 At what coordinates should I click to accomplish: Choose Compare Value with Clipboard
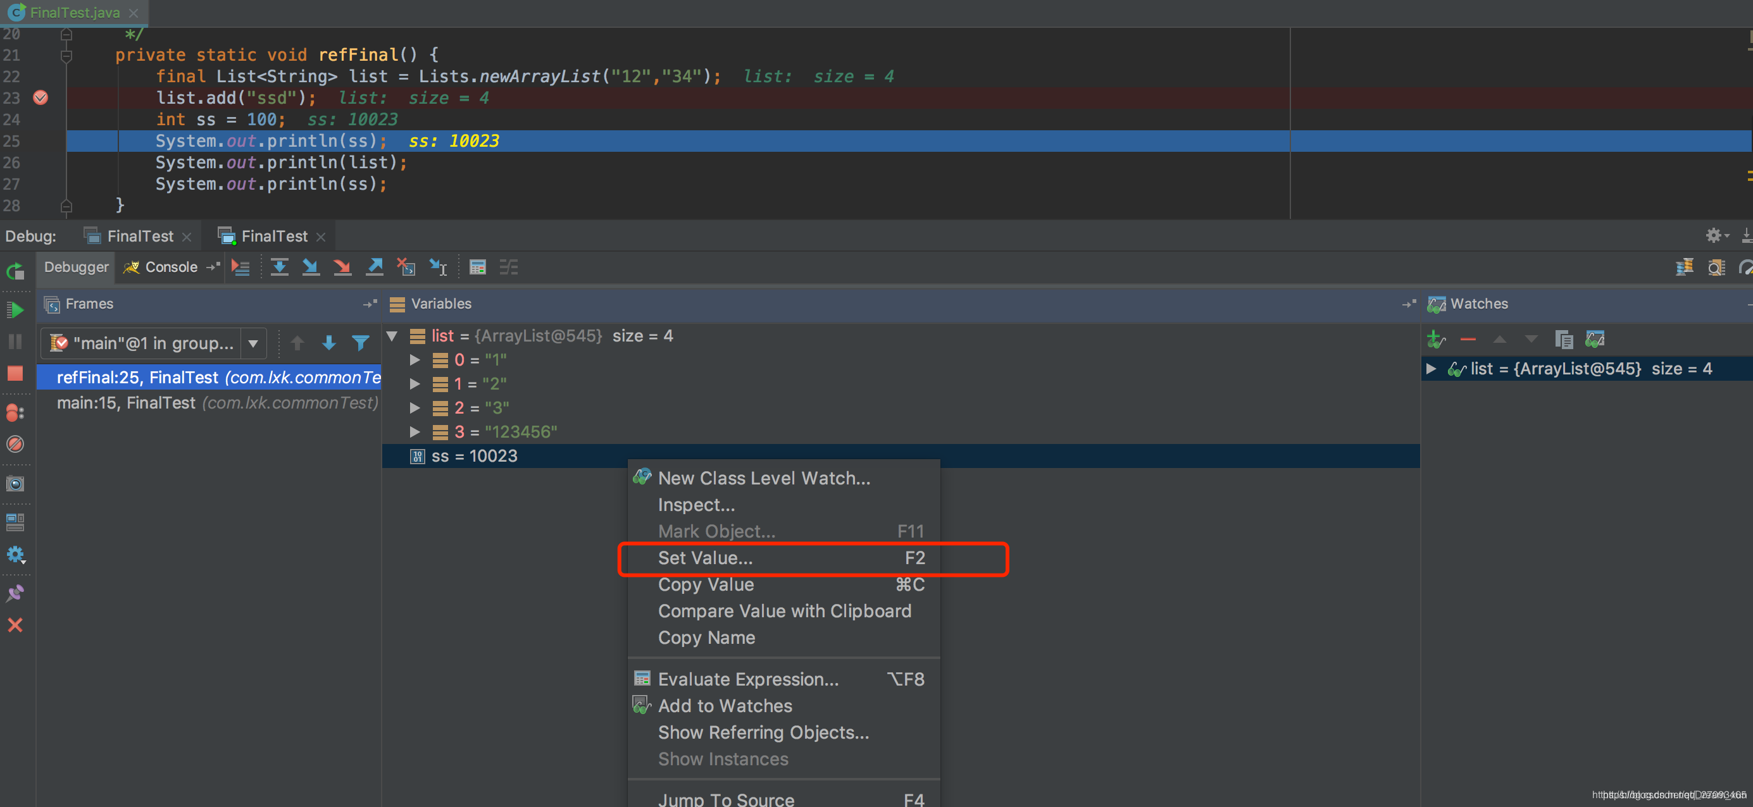click(x=784, y=611)
